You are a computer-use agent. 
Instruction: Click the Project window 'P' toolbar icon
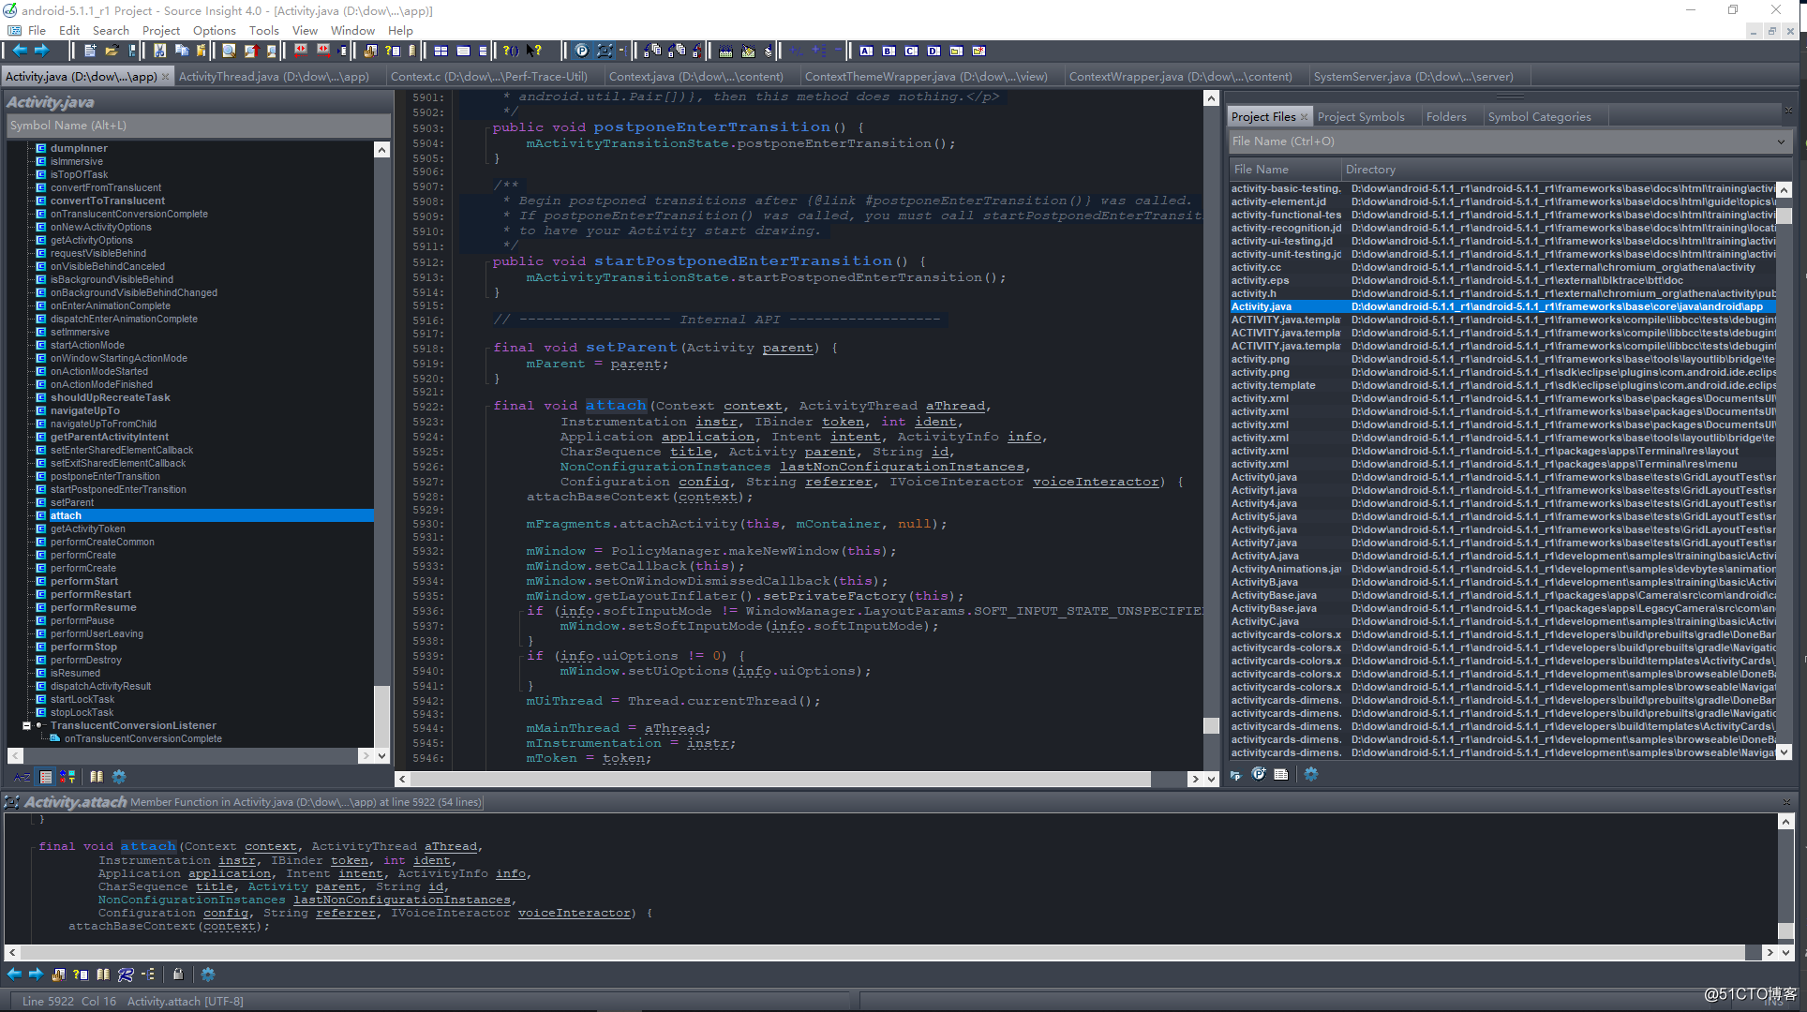click(x=581, y=51)
